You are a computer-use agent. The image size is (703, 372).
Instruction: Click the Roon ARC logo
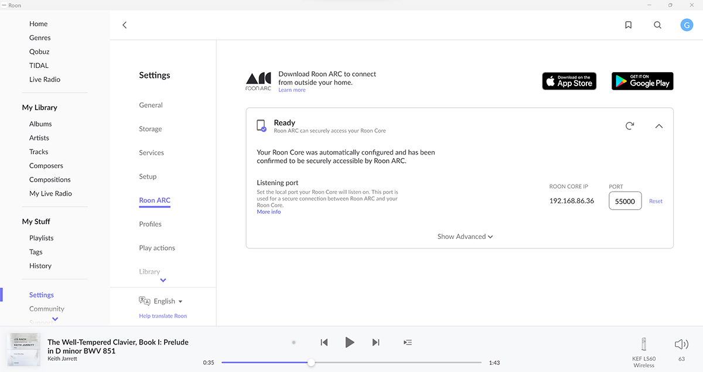[258, 82]
